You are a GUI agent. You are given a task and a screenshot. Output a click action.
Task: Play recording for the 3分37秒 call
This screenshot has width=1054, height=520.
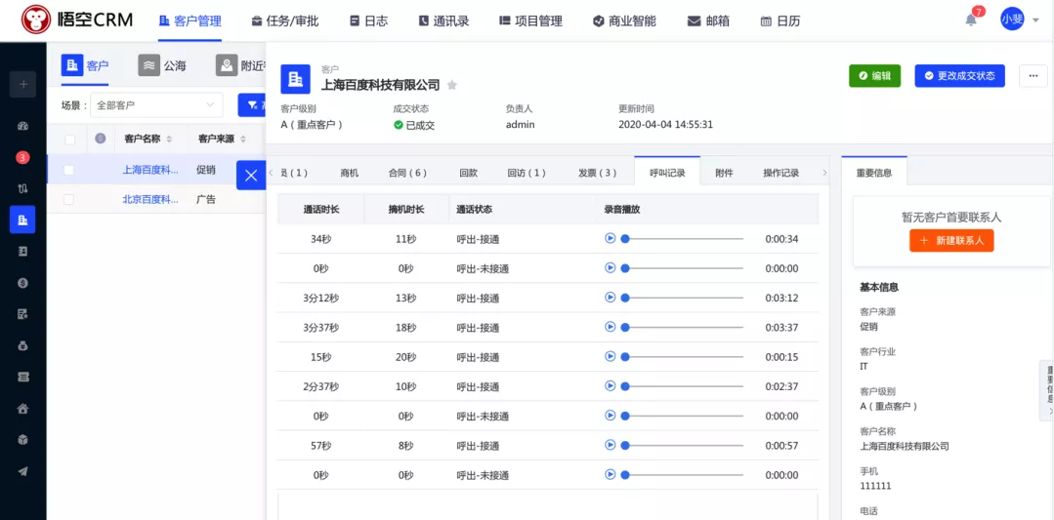[611, 327]
